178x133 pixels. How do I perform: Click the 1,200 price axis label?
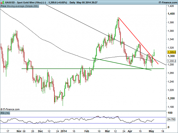tap(171, 98)
